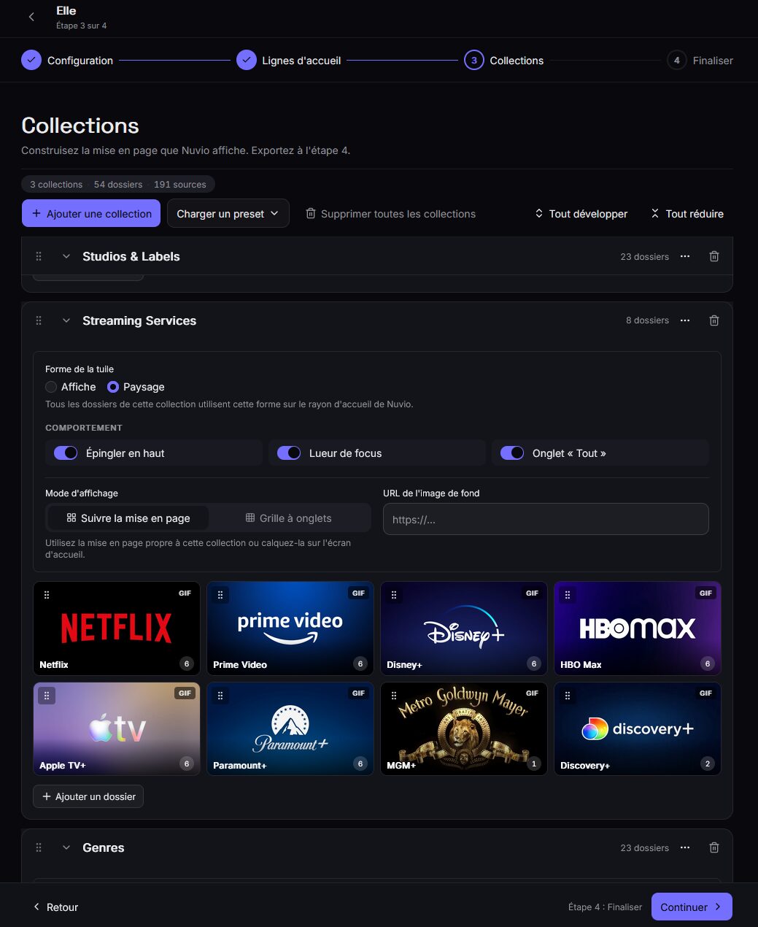Go to Lignes d'accueil step
This screenshot has width=758, height=927.
[289, 61]
